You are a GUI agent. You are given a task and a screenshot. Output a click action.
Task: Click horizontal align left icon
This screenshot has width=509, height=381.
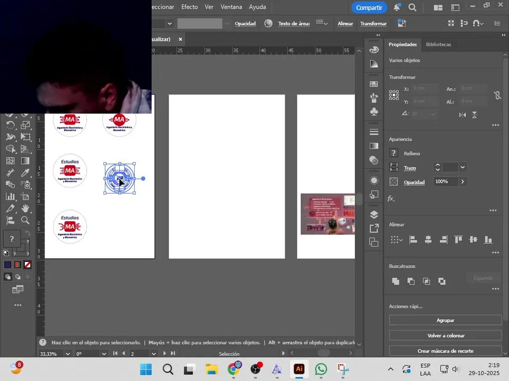click(x=413, y=240)
